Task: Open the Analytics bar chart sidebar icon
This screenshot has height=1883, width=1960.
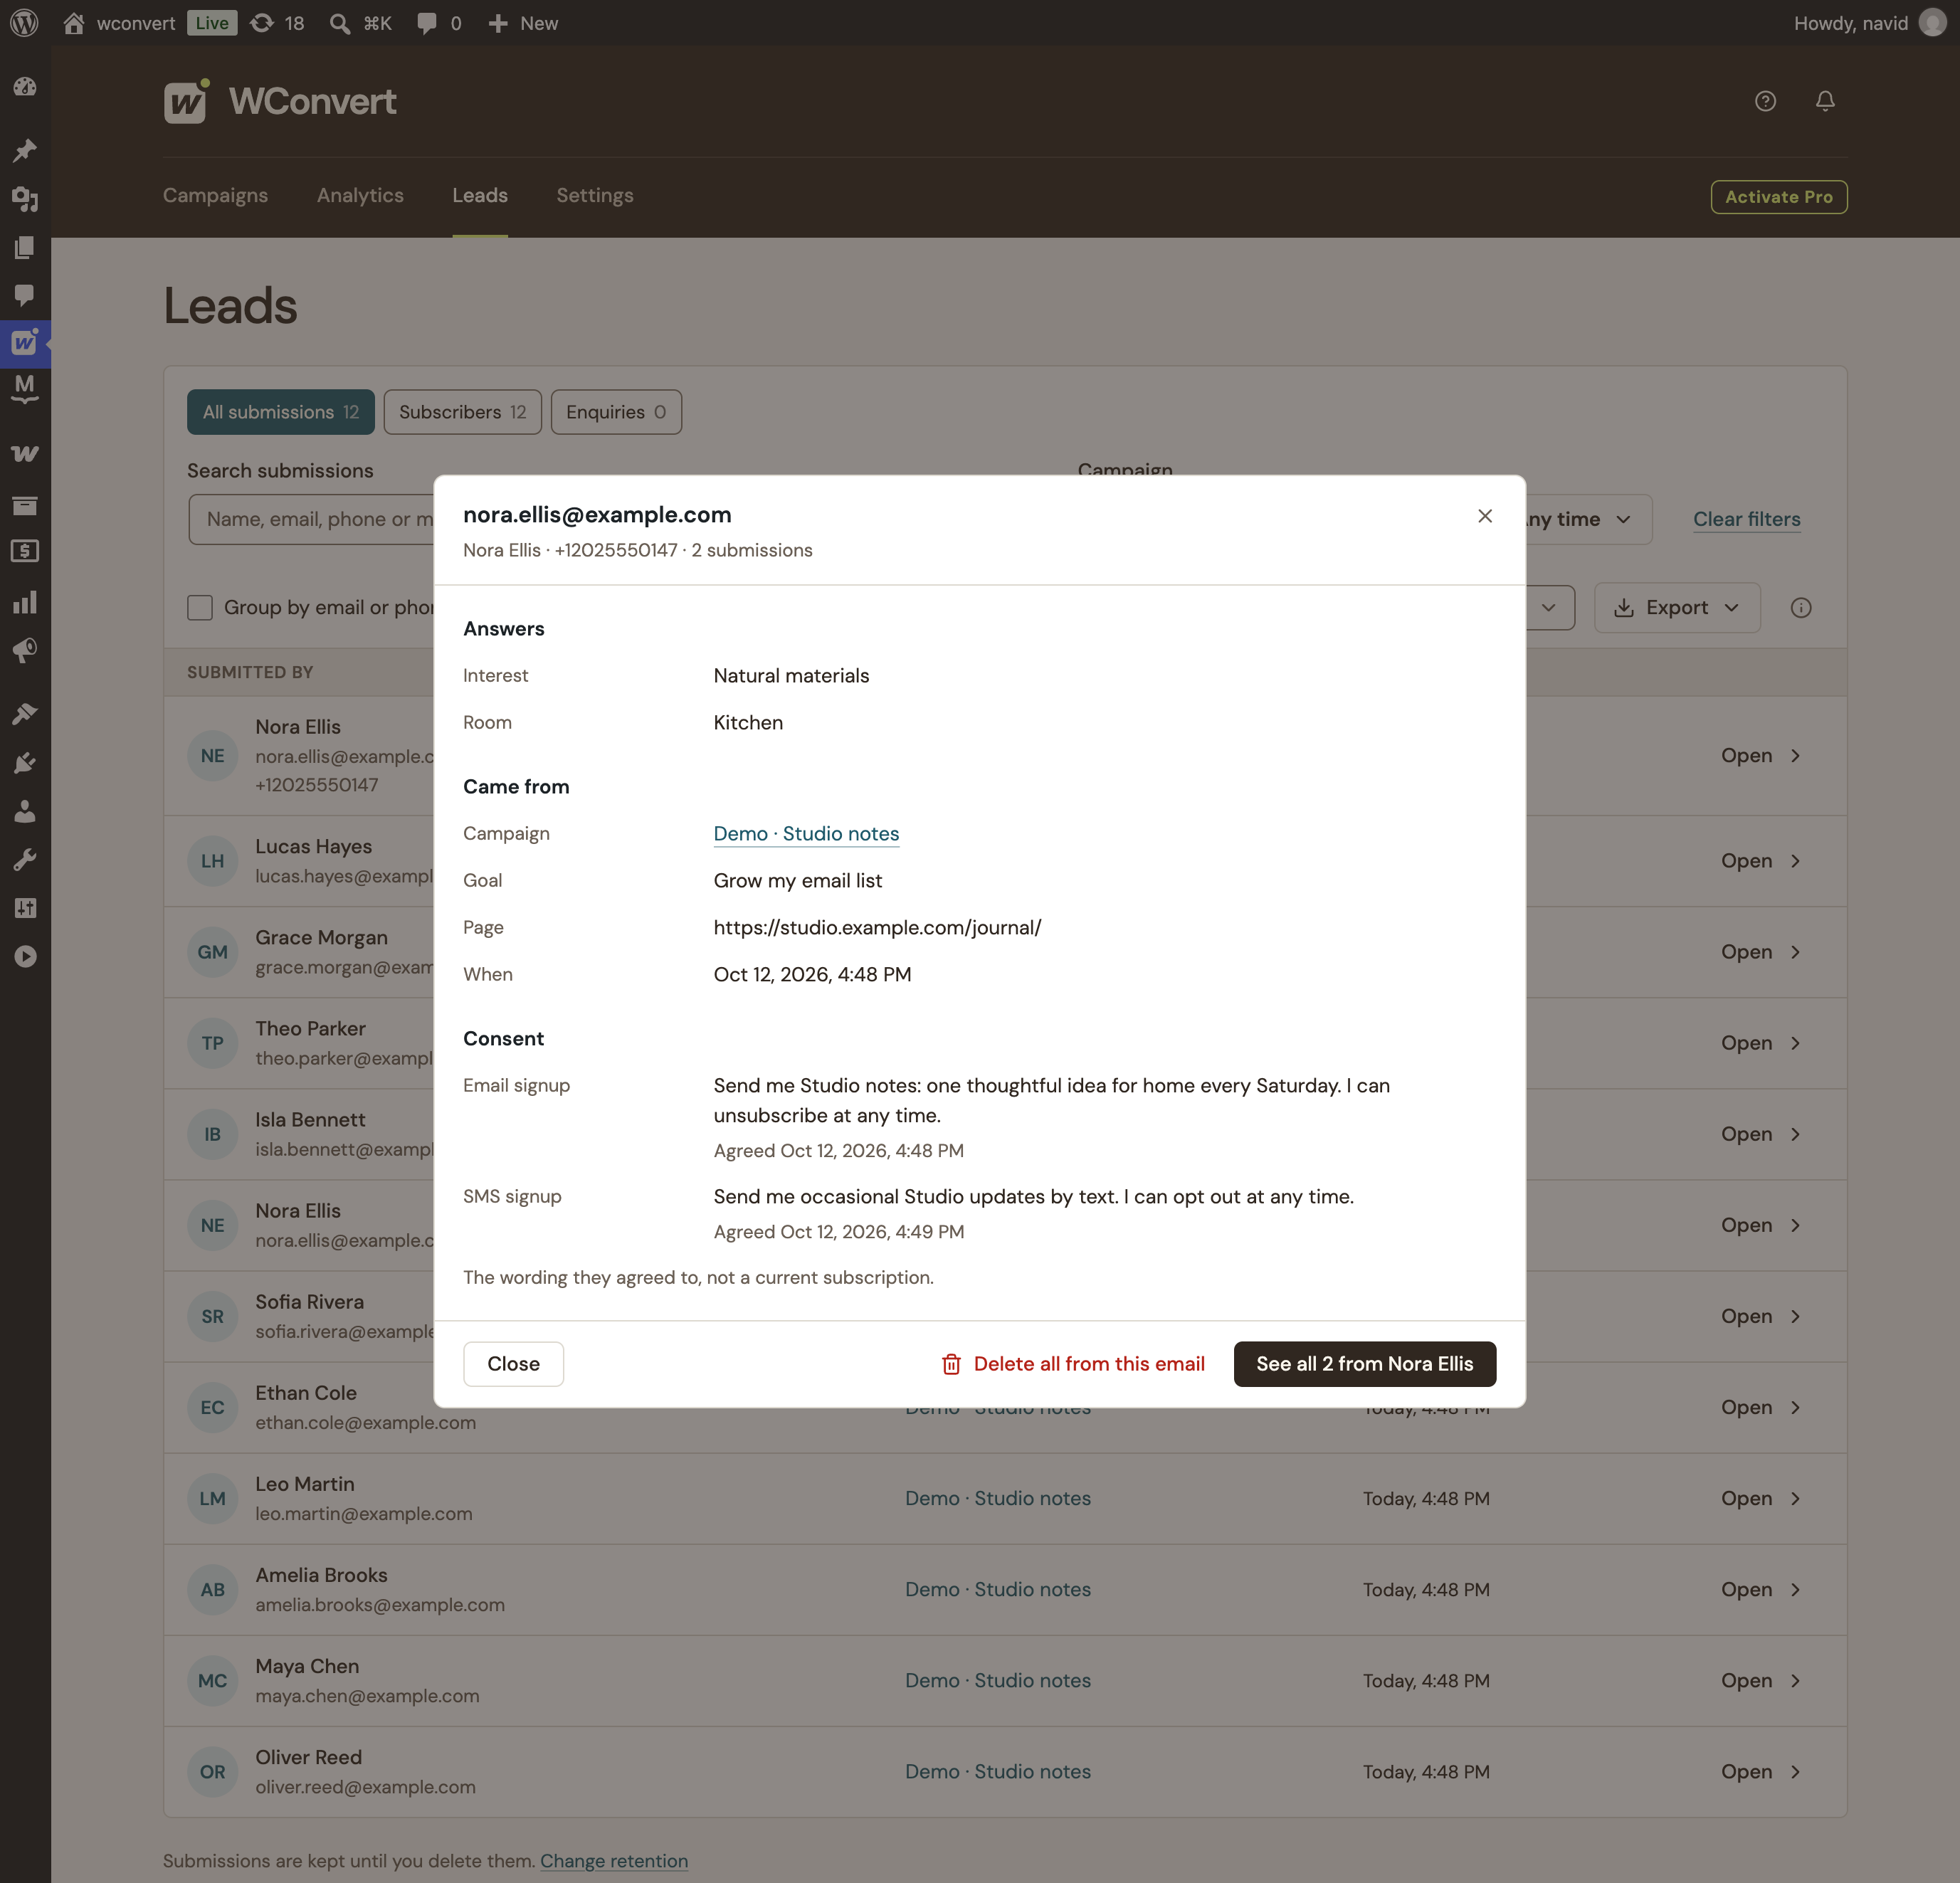Action: pyautogui.click(x=25, y=601)
